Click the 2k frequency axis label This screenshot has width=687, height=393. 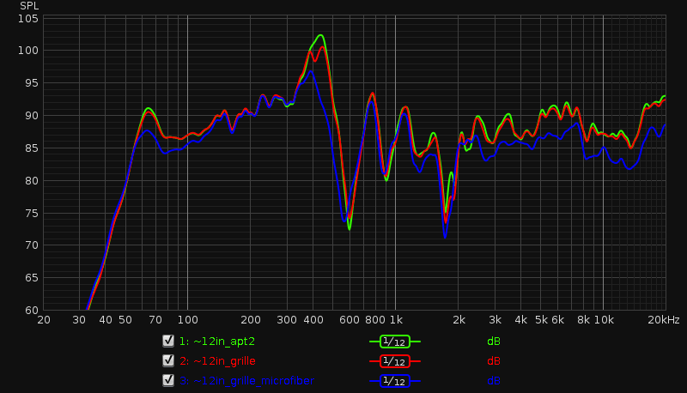(x=459, y=320)
